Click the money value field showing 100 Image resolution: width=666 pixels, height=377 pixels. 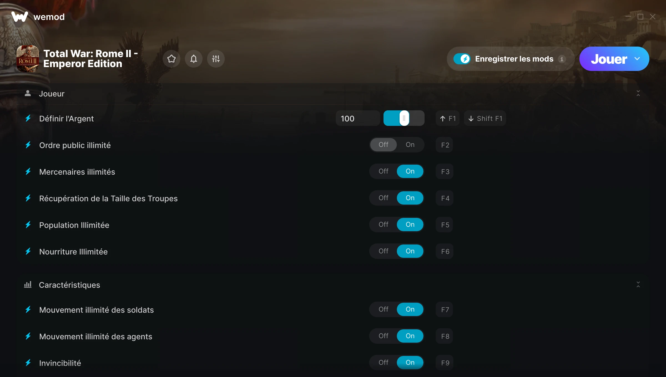[x=358, y=118]
